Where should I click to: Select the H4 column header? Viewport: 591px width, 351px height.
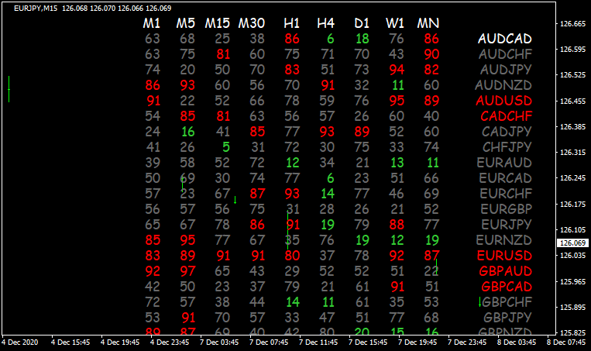point(326,24)
